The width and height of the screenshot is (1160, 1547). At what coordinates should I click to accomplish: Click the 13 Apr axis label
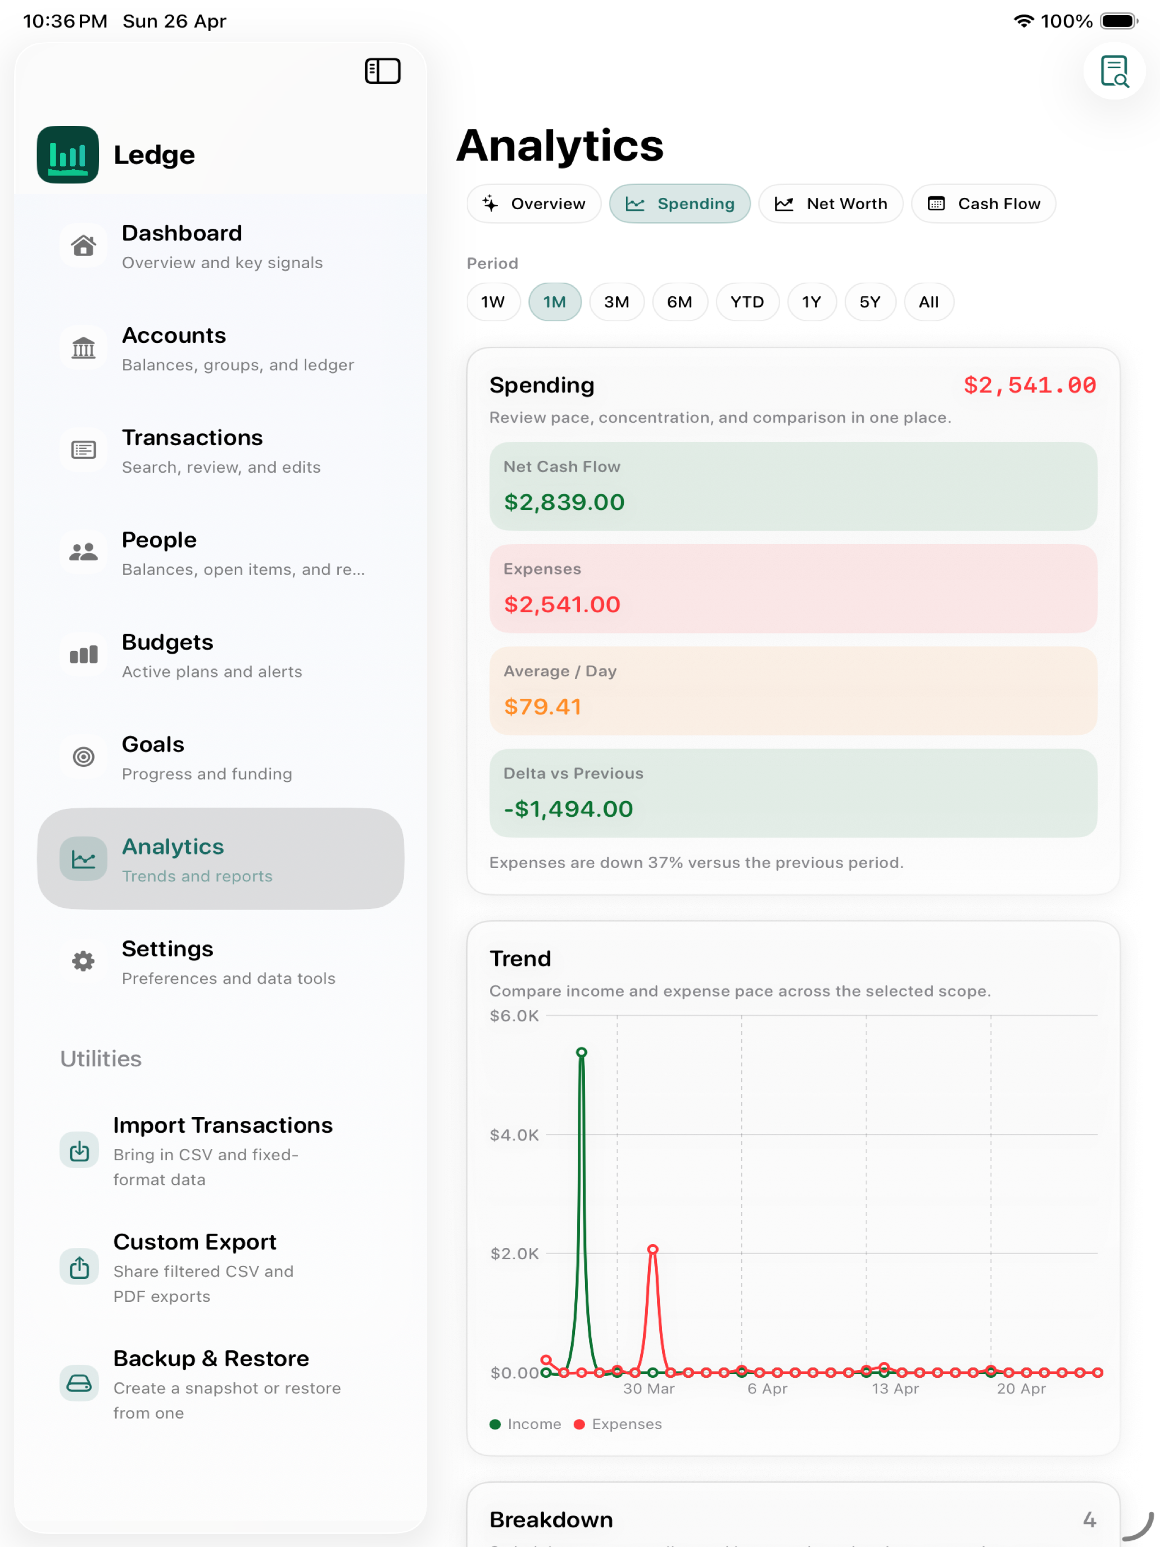pos(895,1388)
